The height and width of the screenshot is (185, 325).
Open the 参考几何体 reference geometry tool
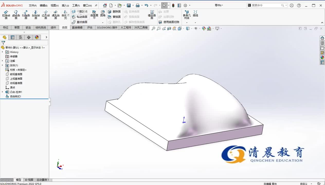pos(187,15)
